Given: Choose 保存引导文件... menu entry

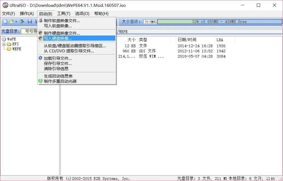Looking at the screenshot, I should pos(77,63).
